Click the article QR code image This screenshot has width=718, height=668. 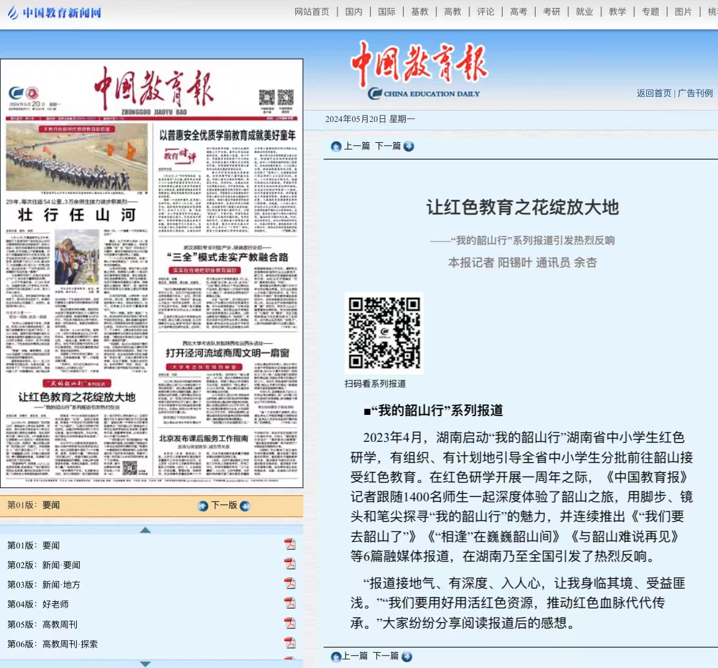[x=384, y=333]
